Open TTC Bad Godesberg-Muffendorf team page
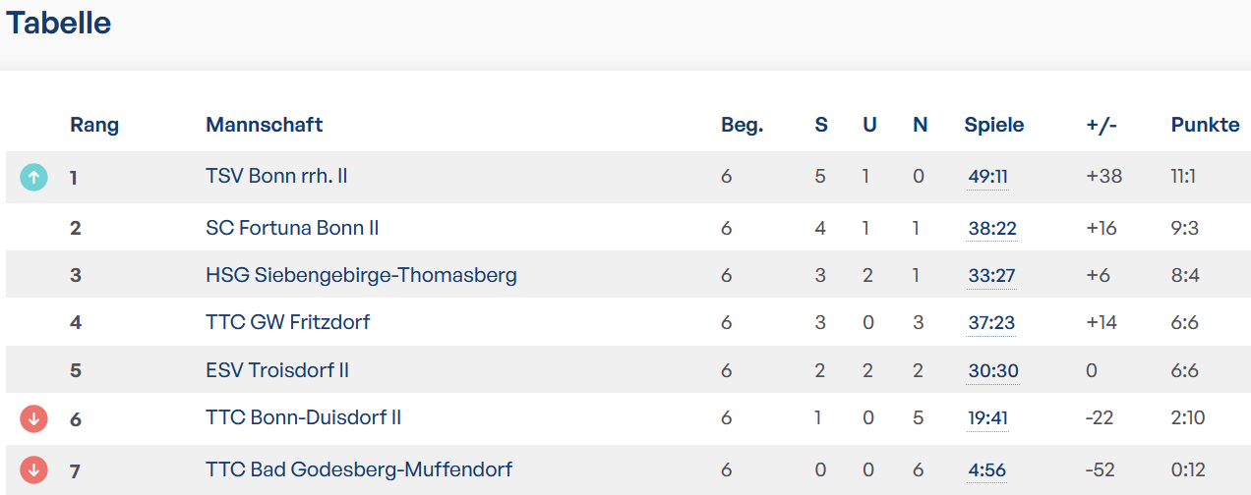 point(359,469)
